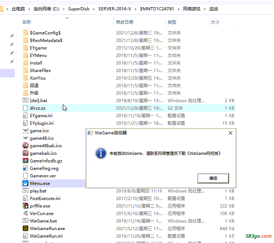Select the EYplugin.ini config icon
This screenshot has height=243, width=274.
(x=26, y=123)
